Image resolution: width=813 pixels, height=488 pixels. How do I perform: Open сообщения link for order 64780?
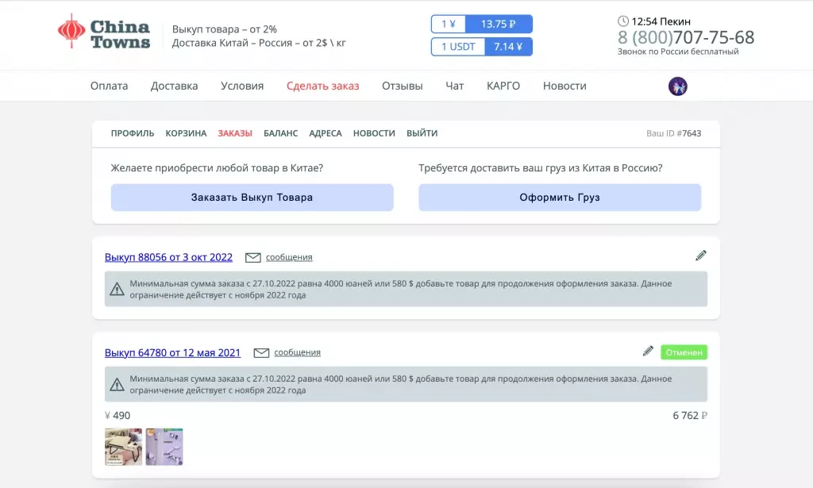click(298, 353)
